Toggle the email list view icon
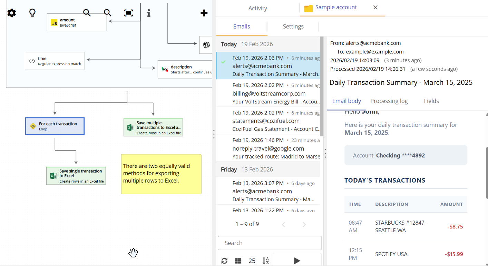 coord(238,261)
